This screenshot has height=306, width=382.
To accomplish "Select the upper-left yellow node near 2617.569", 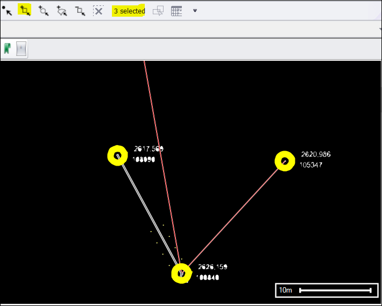I will (117, 155).
